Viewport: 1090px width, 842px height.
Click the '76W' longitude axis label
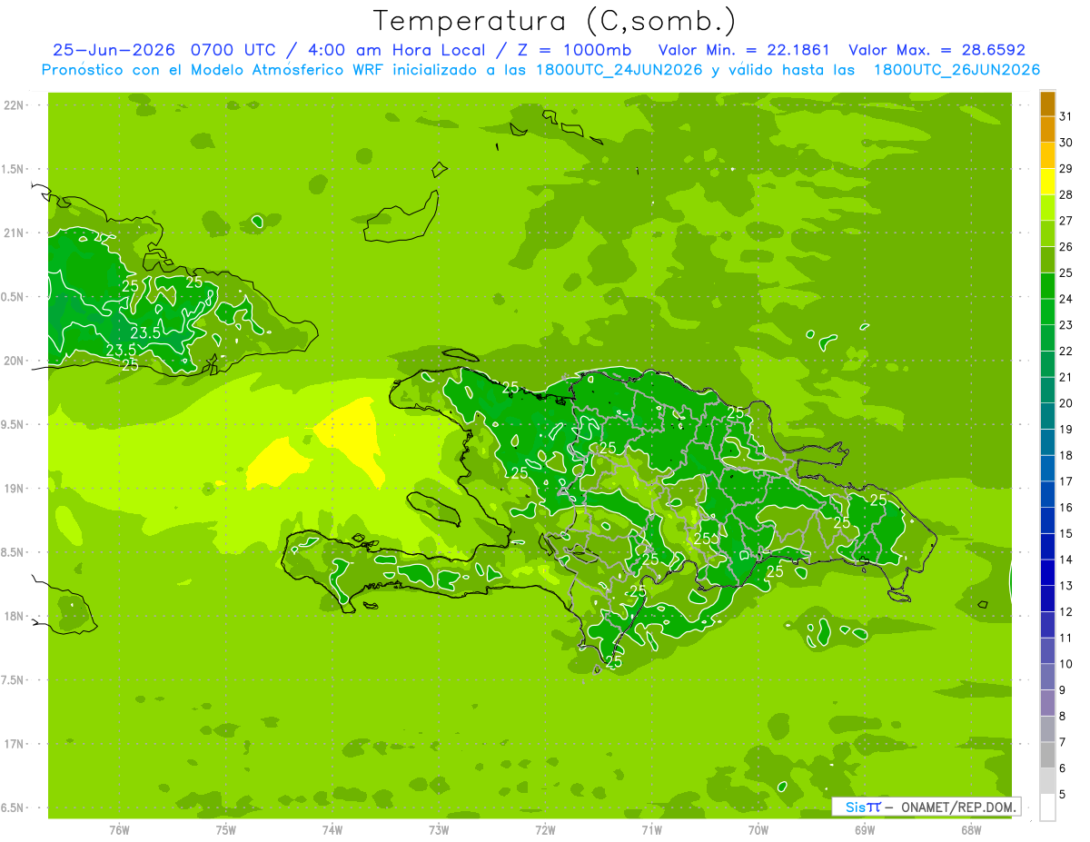(x=119, y=830)
